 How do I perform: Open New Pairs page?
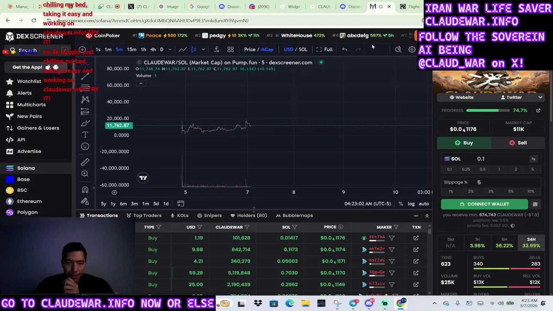pos(29,116)
